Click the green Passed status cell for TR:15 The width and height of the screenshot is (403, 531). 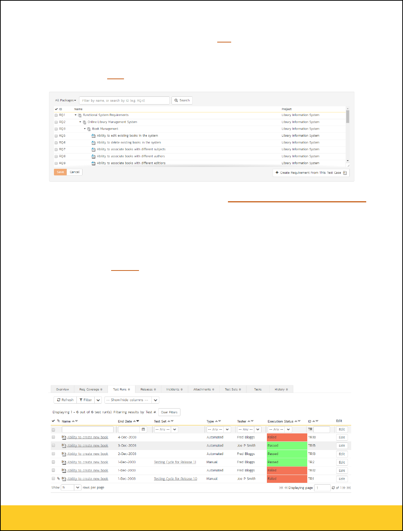tap(287, 446)
